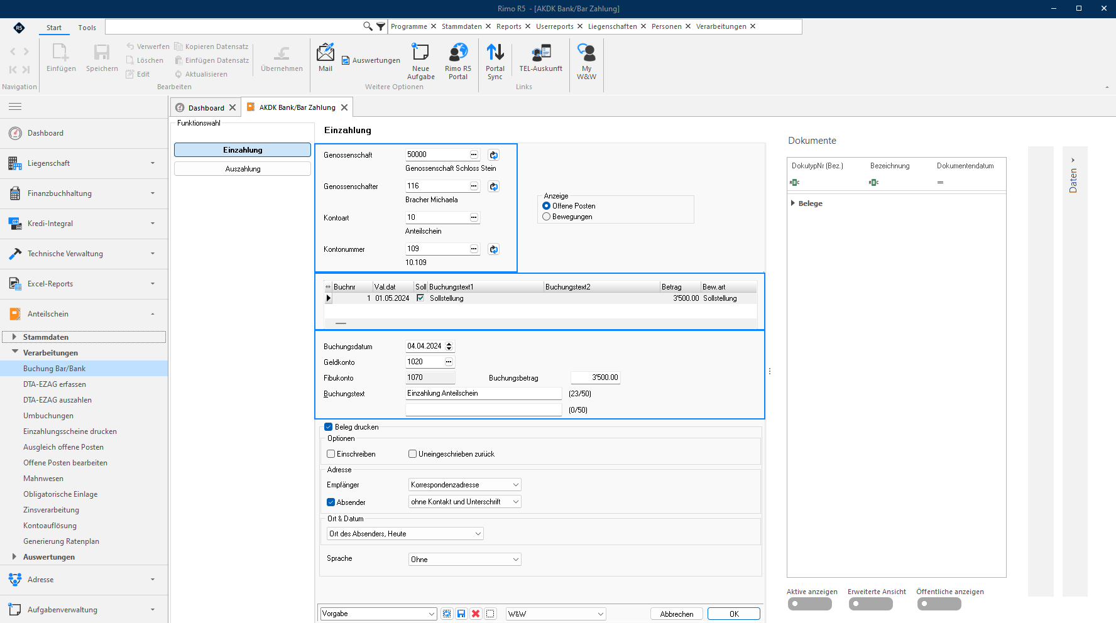Open Empfänger Korrespondenzadresse dropdown
The image size is (1116, 623).
point(465,485)
